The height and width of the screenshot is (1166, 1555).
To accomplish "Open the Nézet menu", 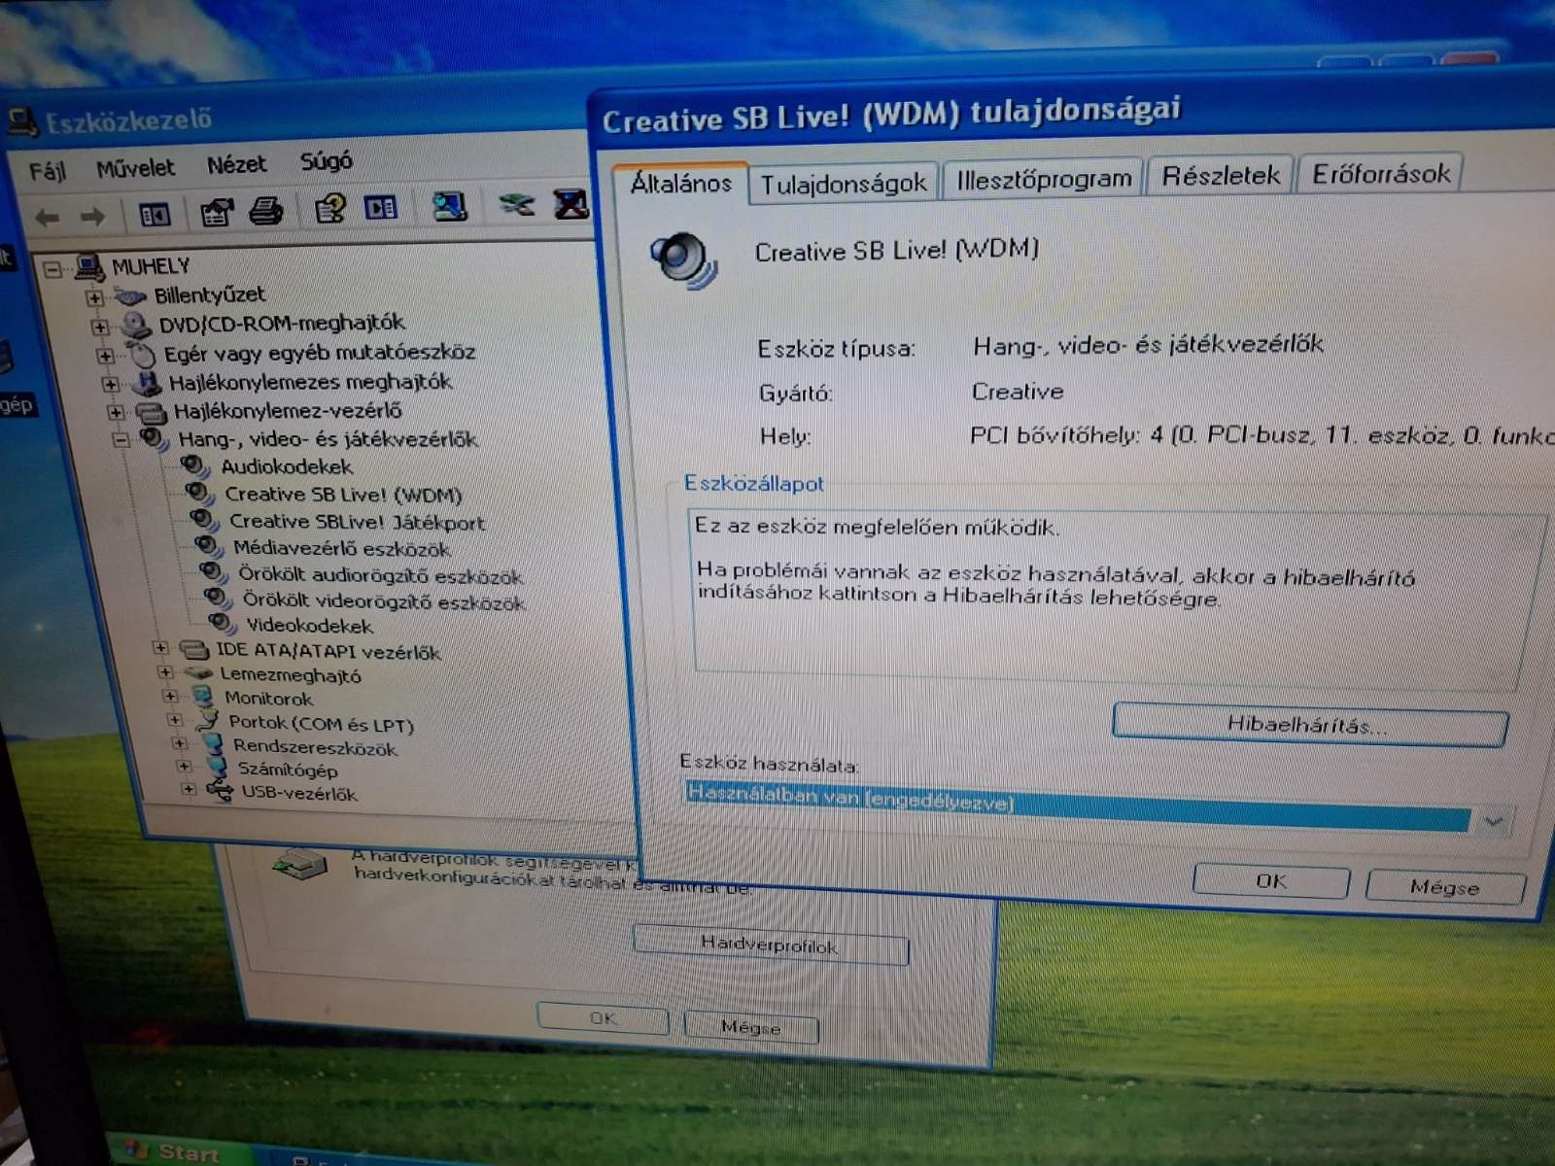I will [x=236, y=165].
